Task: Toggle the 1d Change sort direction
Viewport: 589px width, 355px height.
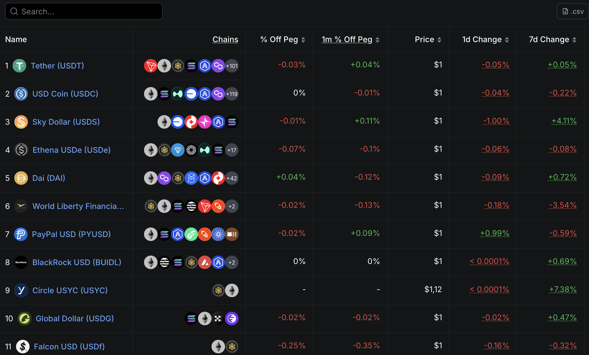Action: [507, 40]
